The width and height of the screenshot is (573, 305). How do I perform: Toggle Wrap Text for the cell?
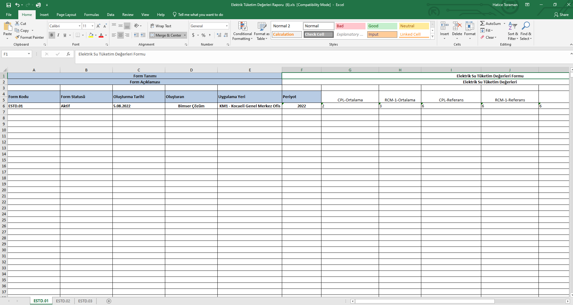161,26
